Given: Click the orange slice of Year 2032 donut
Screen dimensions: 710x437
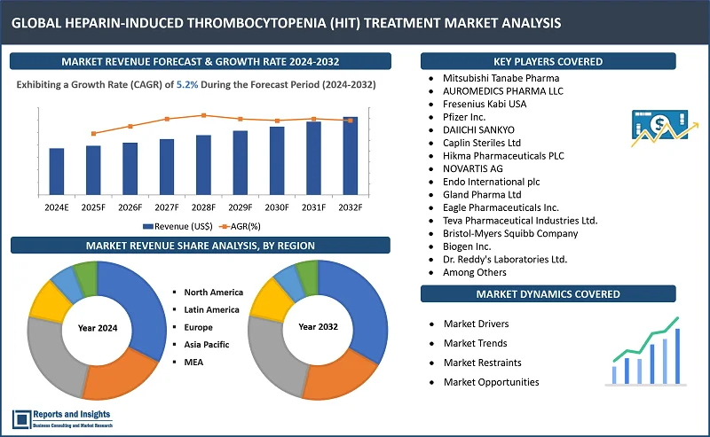Looking at the screenshot, I should pyautogui.click(x=342, y=377).
